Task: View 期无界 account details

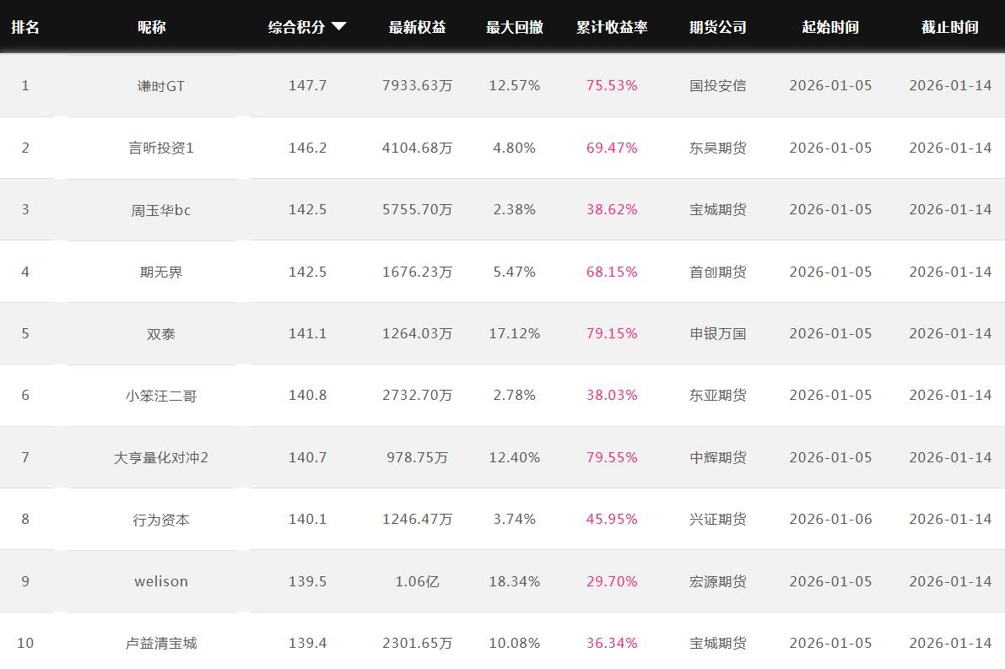Action: coord(160,272)
